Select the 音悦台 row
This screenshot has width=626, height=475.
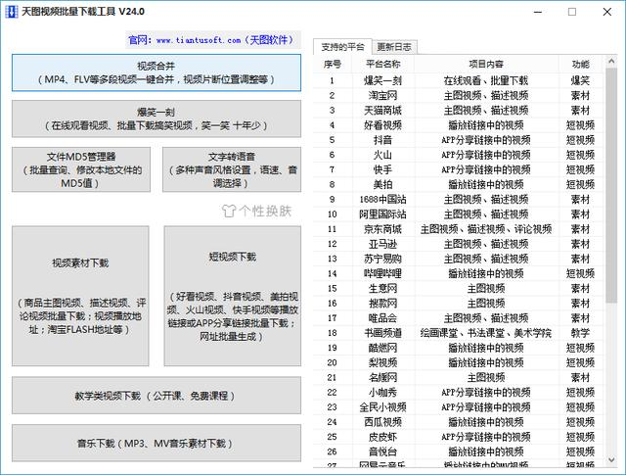point(459,451)
